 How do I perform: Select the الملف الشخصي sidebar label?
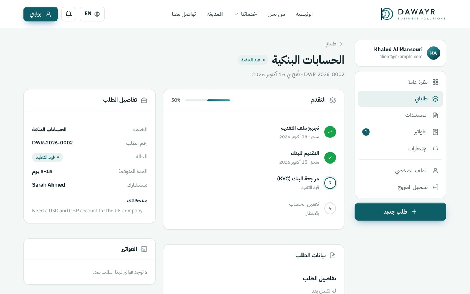pyautogui.click(x=412, y=171)
